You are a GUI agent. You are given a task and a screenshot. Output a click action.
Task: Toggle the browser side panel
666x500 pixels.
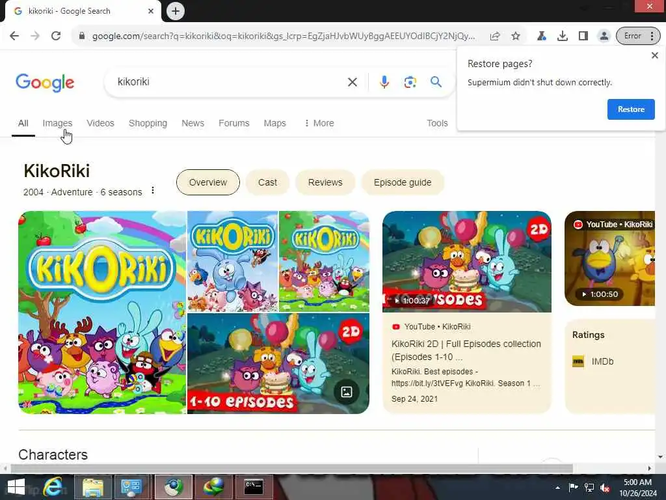click(x=583, y=36)
